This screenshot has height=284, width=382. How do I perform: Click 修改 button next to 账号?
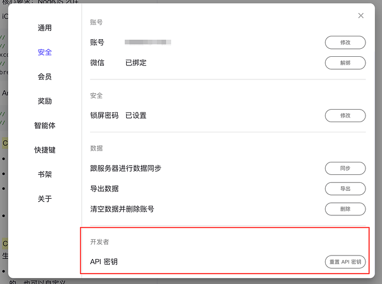[x=345, y=43]
